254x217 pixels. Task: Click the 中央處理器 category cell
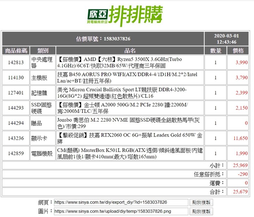pos(43,62)
